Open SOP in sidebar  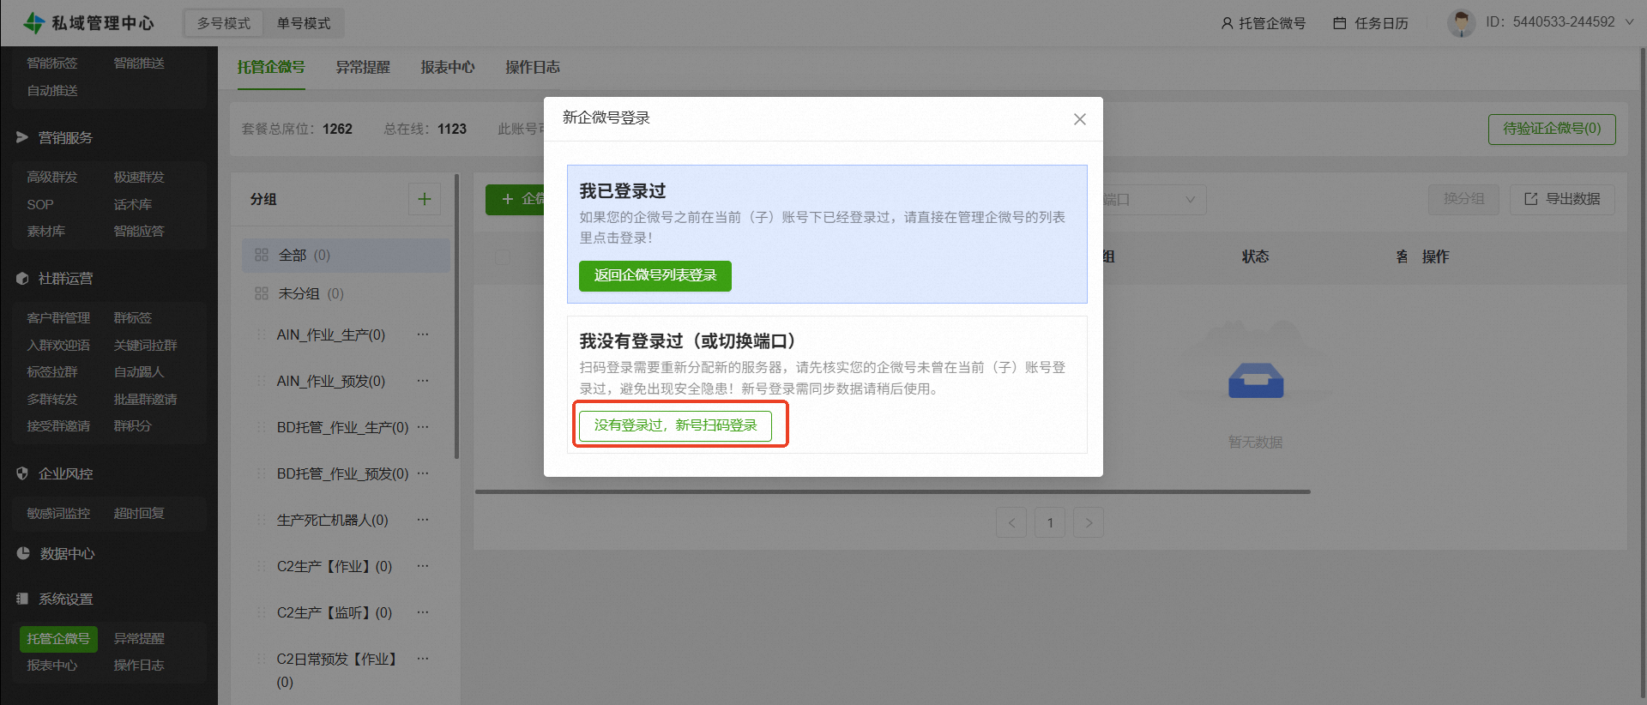pyautogui.click(x=40, y=205)
